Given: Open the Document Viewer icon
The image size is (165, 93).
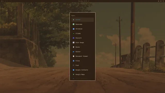Looking at the screenshot, I should coord(73,56).
